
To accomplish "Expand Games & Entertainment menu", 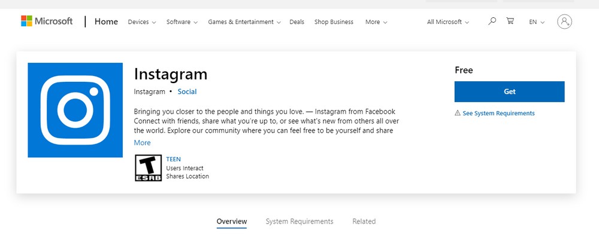I will point(244,22).
